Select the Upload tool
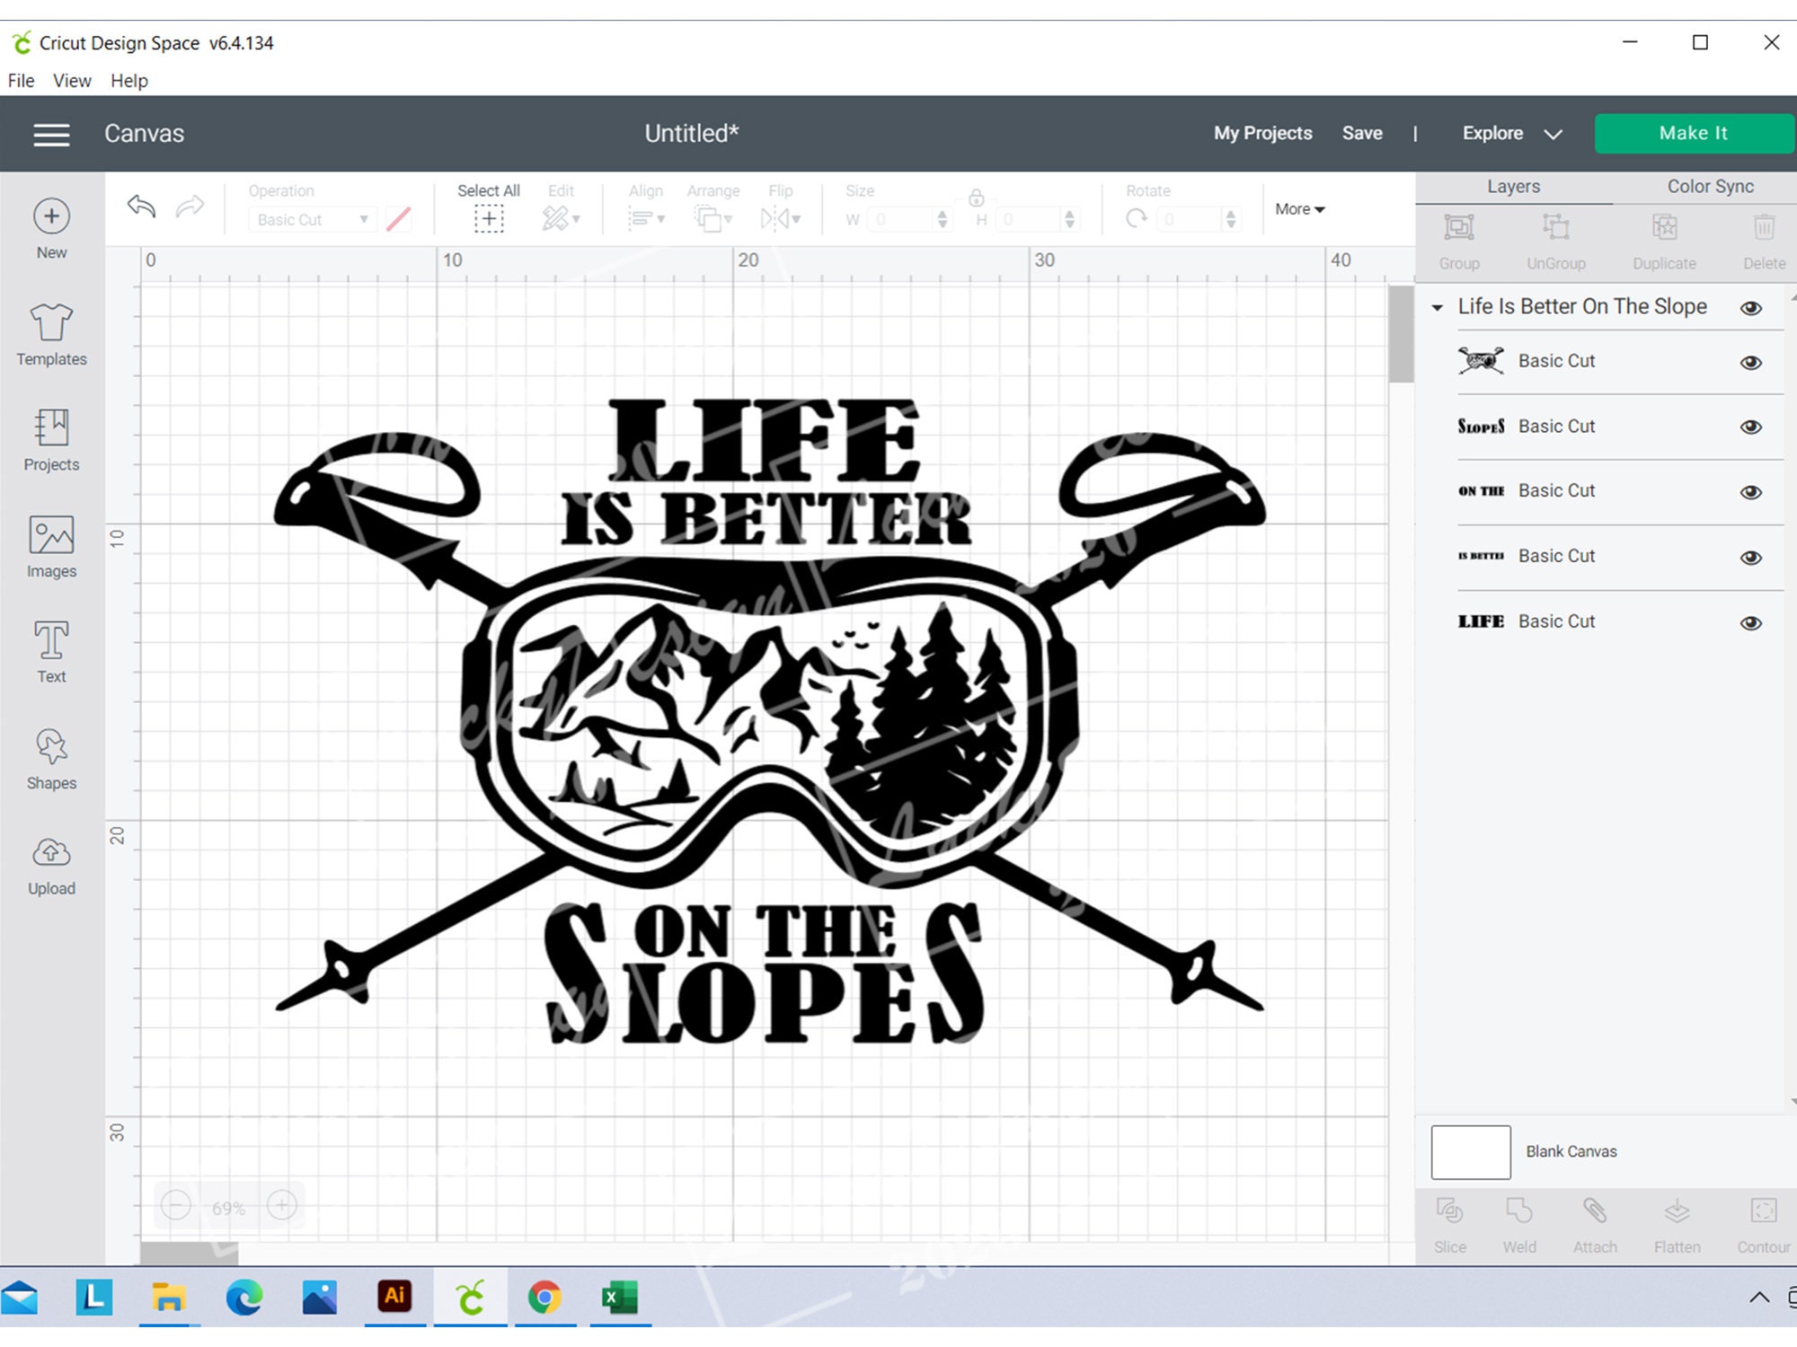 click(x=50, y=863)
